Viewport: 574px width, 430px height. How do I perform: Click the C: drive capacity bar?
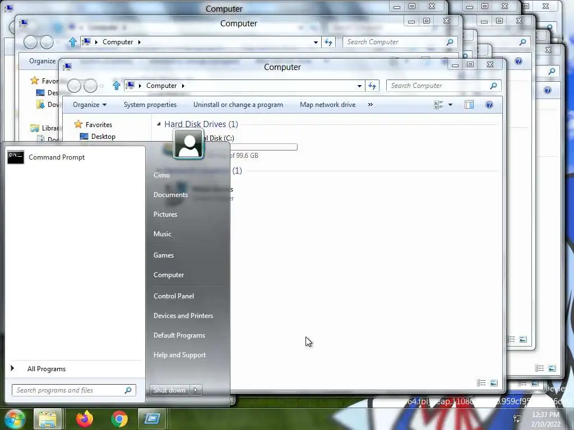(x=263, y=147)
